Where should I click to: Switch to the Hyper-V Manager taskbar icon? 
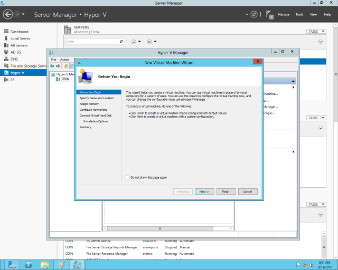77,265
